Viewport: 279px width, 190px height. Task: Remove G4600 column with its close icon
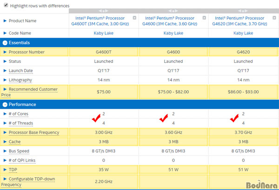(204, 18)
